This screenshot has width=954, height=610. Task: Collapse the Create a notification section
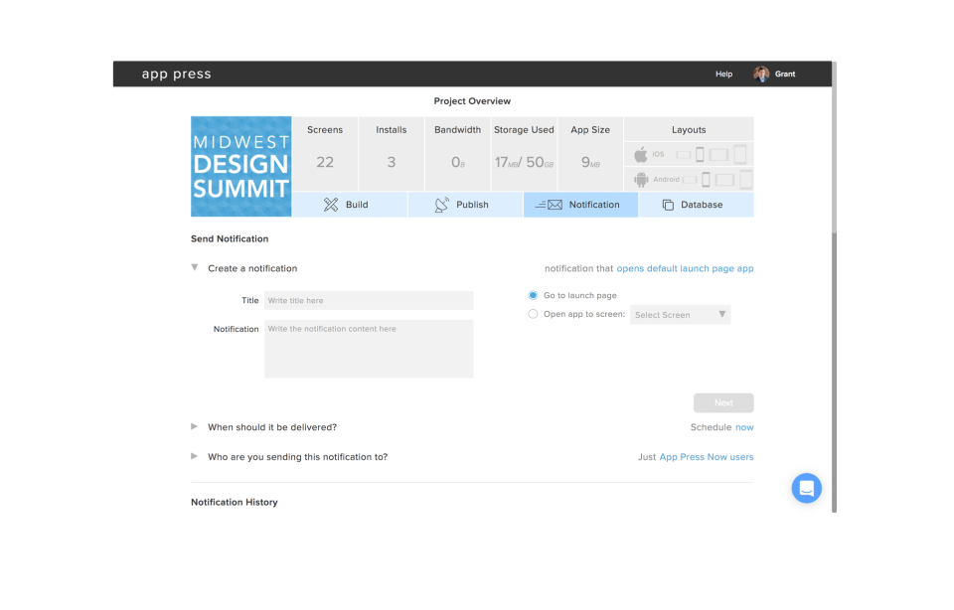click(195, 267)
